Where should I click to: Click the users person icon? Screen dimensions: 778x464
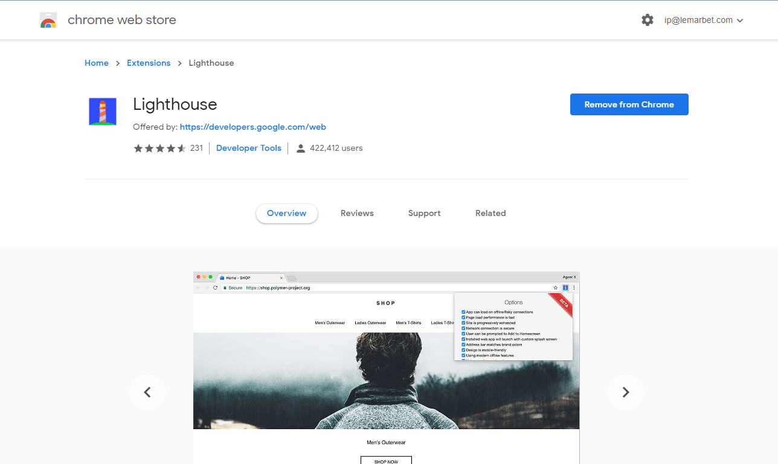pyautogui.click(x=301, y=148)
